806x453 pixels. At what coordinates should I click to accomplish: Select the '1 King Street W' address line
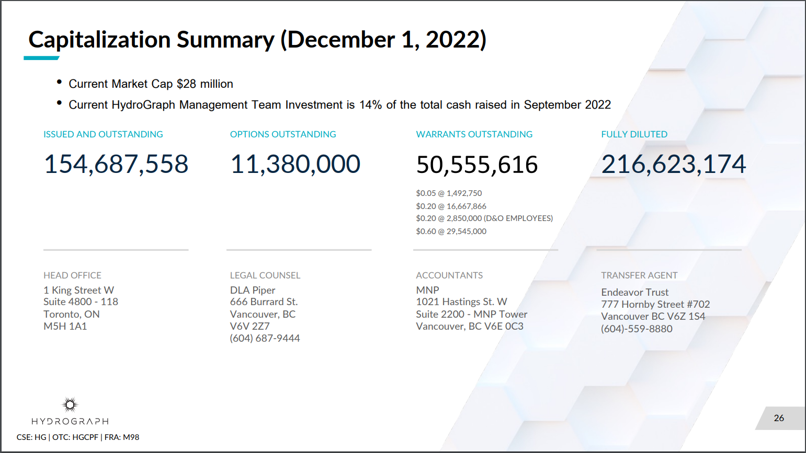point(78,290)
